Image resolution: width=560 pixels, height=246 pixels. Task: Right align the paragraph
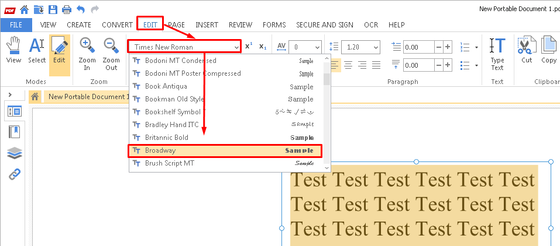pos(362,65)
